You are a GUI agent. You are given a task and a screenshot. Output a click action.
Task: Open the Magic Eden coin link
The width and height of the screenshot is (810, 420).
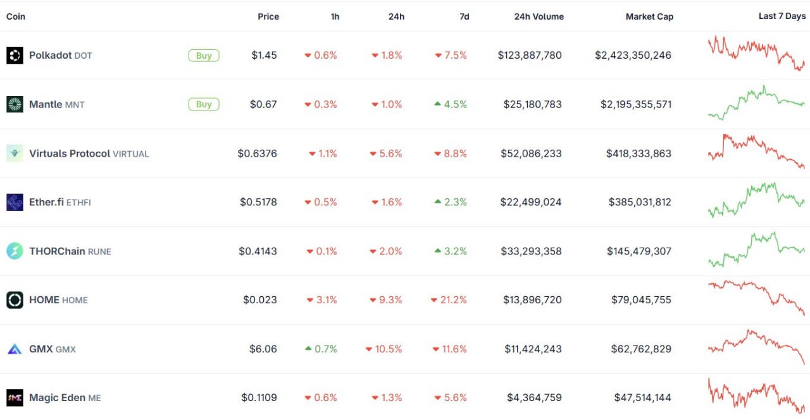(65, 398)
